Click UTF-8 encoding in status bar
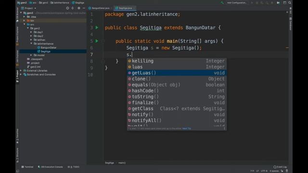Image resolution: width=308 pixels, height=173 pixels. [x=264, y=171]
